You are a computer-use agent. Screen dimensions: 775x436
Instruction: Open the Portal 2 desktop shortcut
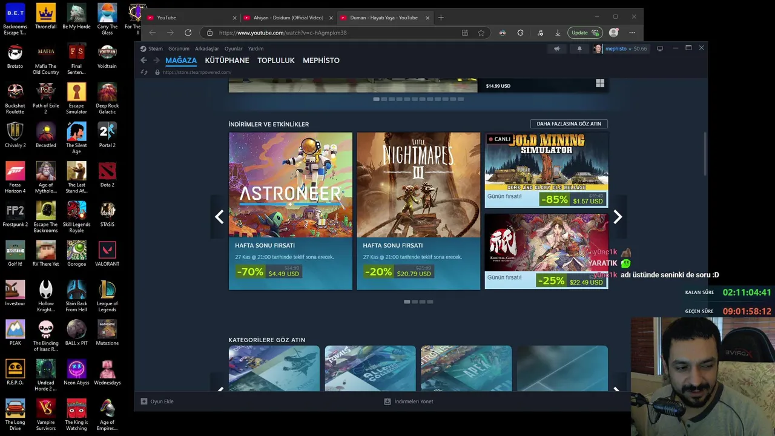tap(107, 134)
